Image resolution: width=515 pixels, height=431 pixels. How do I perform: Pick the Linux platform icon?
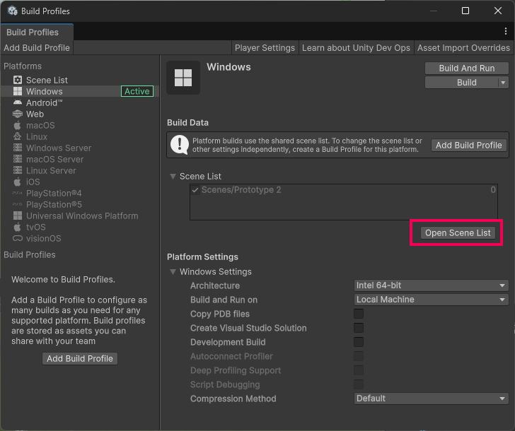18,137
